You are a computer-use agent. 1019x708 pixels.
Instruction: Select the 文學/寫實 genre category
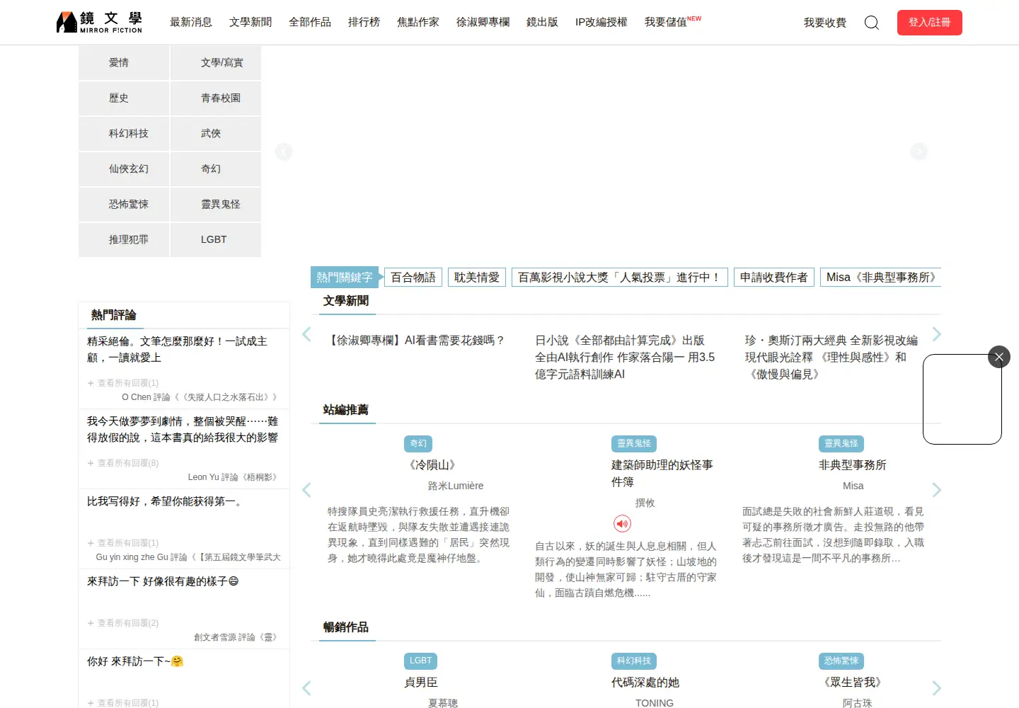point(216,62)
